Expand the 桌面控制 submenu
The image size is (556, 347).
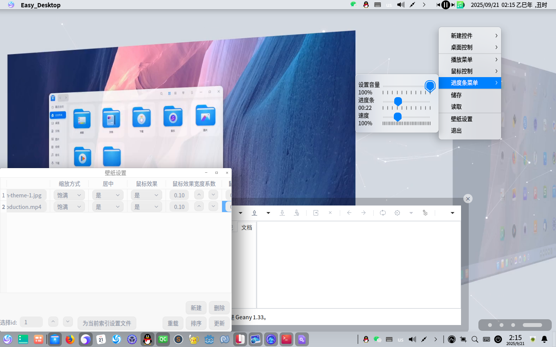(x=470, y=47)
